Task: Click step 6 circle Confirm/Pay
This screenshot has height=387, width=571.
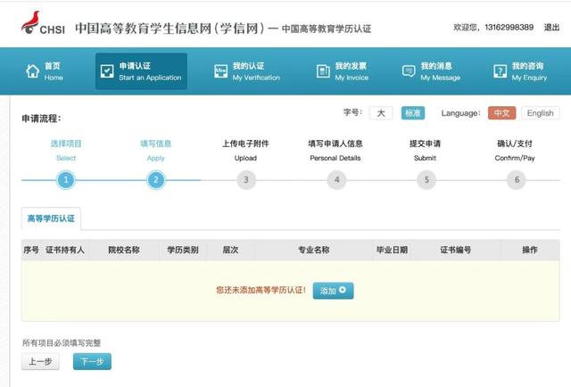Action: point(517,180)
